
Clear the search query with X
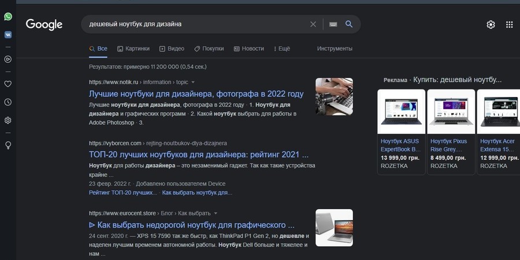tap(313, 24)
